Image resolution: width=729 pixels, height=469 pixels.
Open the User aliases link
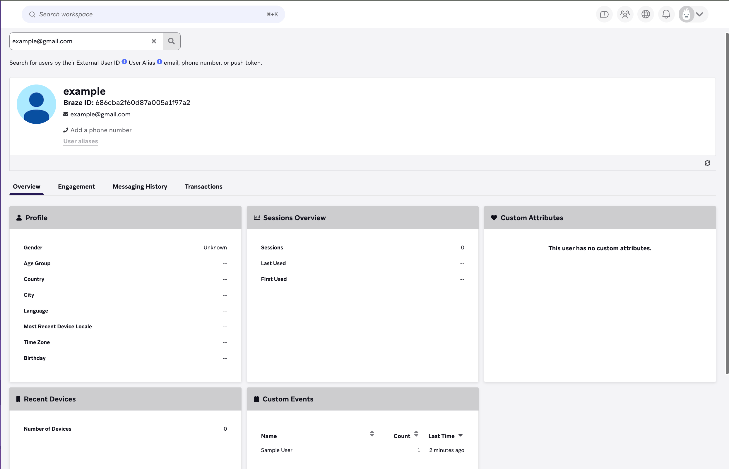[x=81, y=141]
